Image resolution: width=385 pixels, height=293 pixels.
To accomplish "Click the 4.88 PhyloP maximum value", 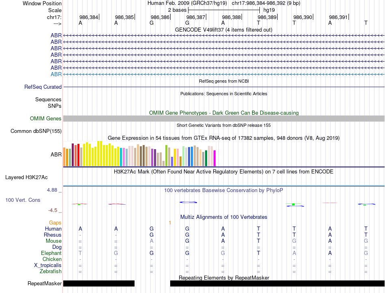I will pos(52,190).
